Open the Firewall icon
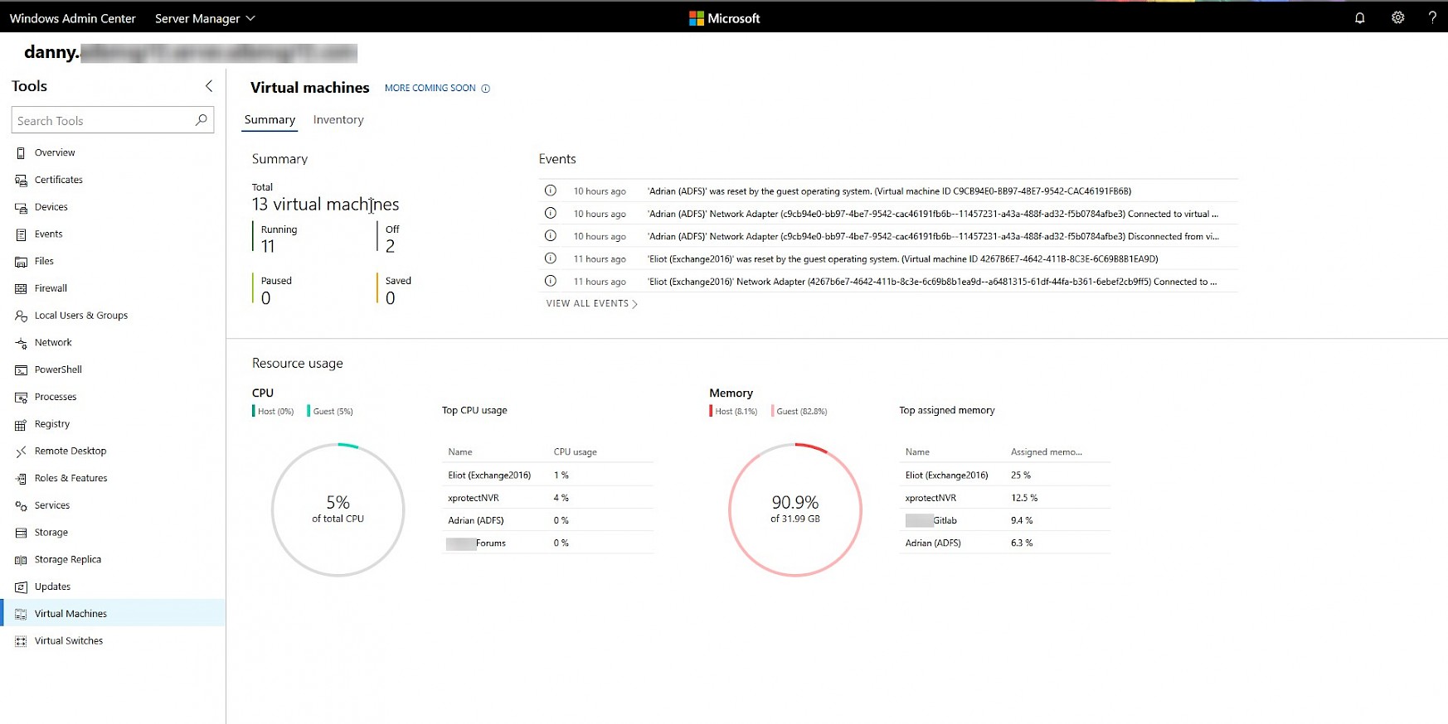The width and height of the screenshot is (1448, 724). (21, 289)
